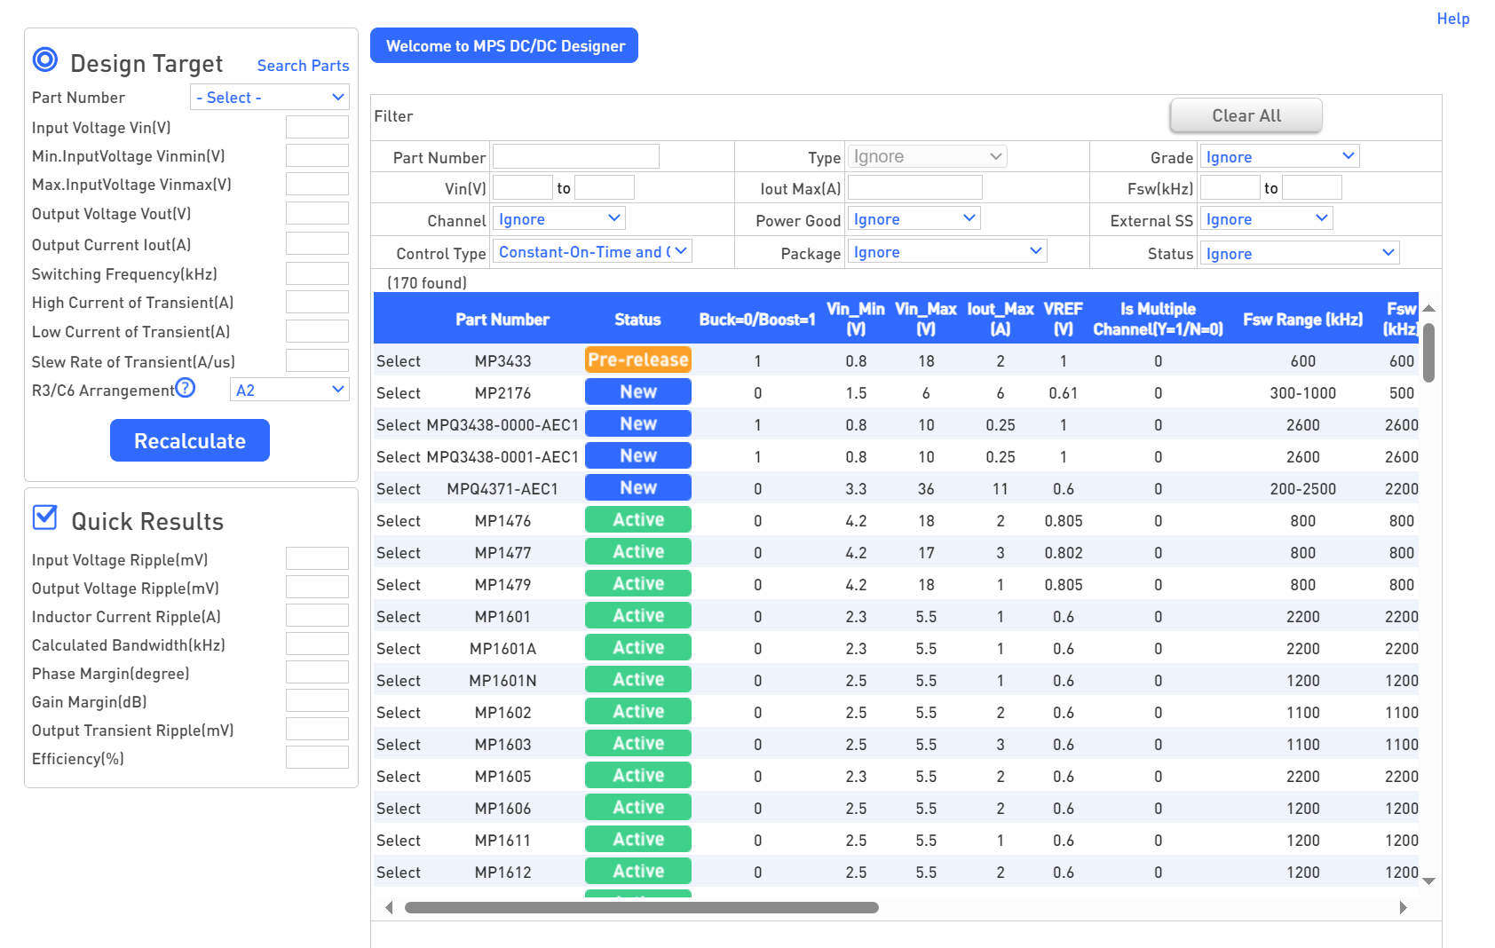This screenshot has width=1495, height=948.
Task: Click the Quick Results checkmark icon
Action: (x=44, y=517)
